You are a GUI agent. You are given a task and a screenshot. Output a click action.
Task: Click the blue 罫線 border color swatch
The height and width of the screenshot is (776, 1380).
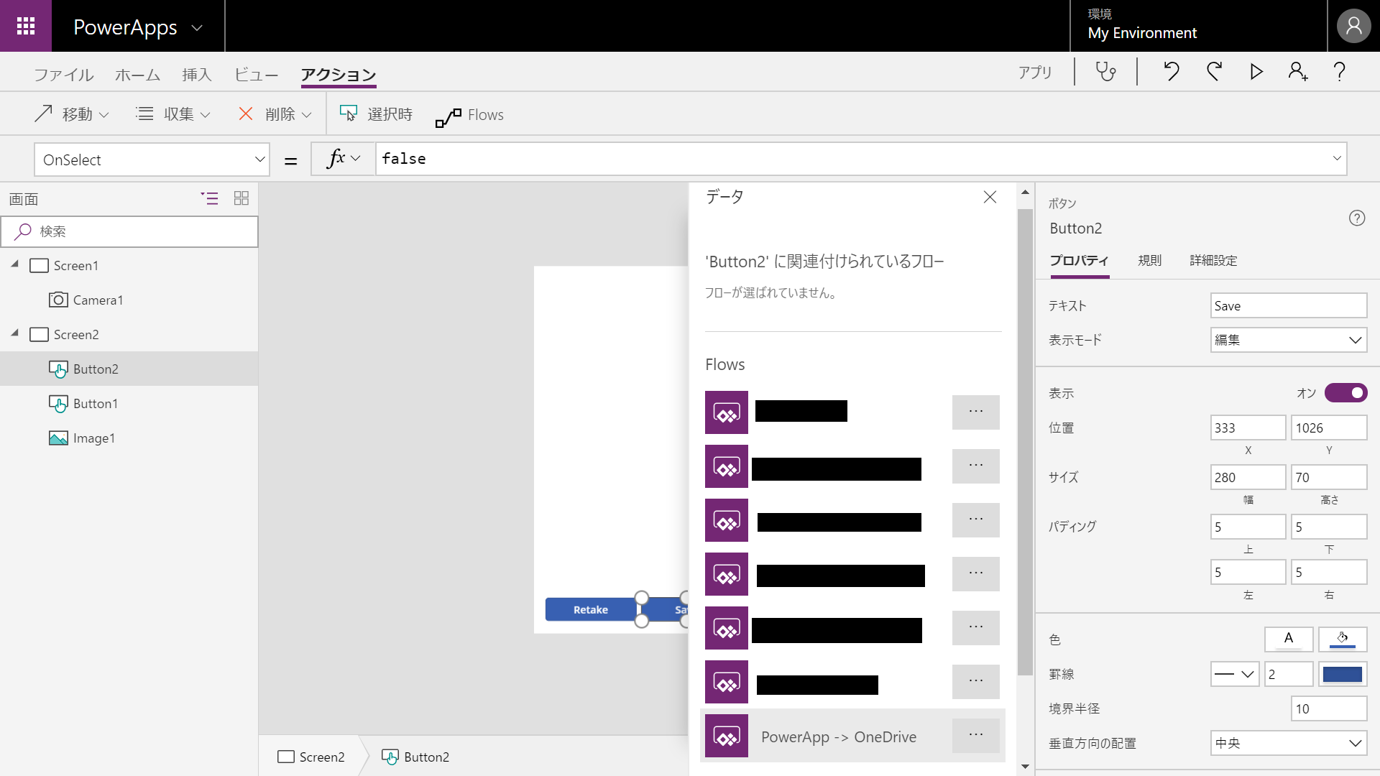pos(1343,674)
